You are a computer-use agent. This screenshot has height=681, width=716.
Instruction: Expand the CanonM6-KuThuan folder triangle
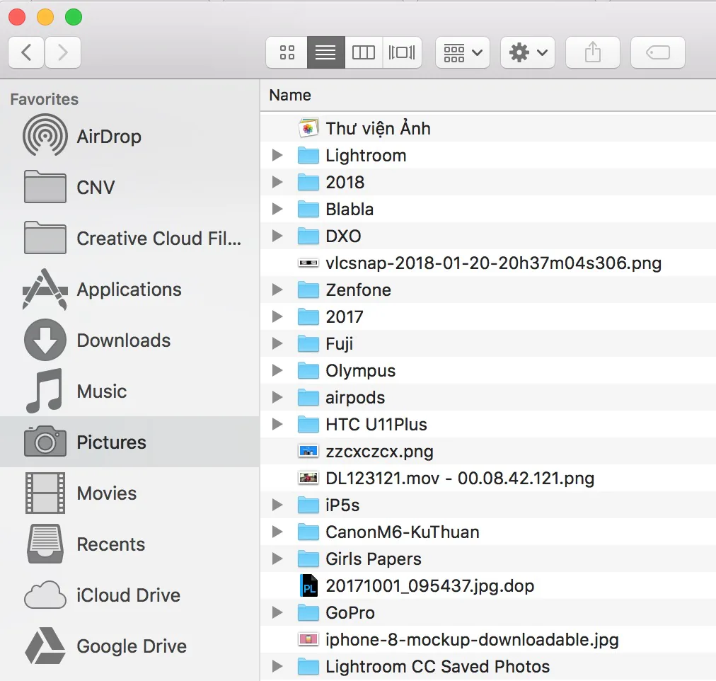(x=277, y=532)
